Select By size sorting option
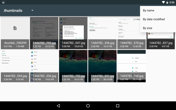Viewport: 176px width, 110px height. [x=158, y=28]
